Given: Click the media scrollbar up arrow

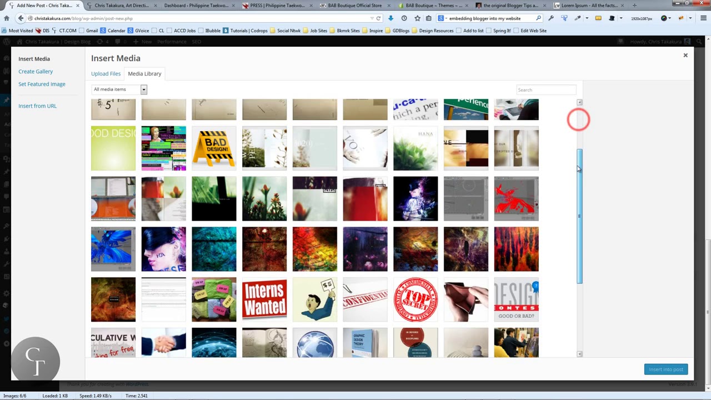Looking at the screenshot, I should coord(579,102).
